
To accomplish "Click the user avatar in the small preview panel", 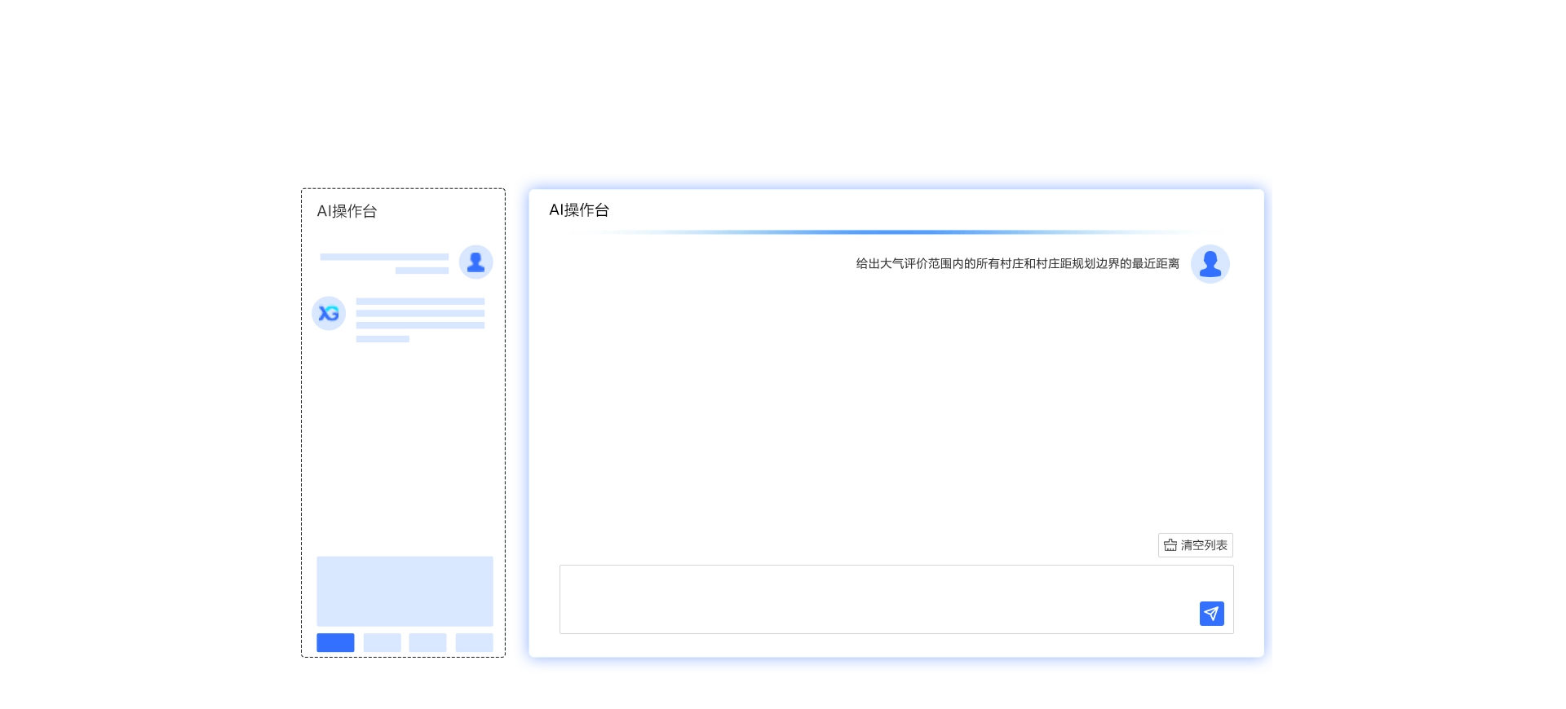I will click(476, 262).
